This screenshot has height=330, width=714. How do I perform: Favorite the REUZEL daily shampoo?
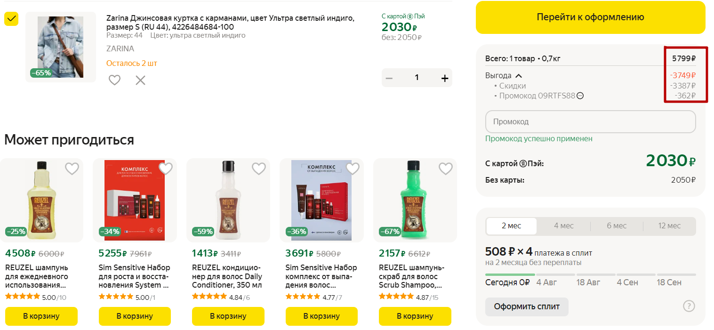(72, 169)
